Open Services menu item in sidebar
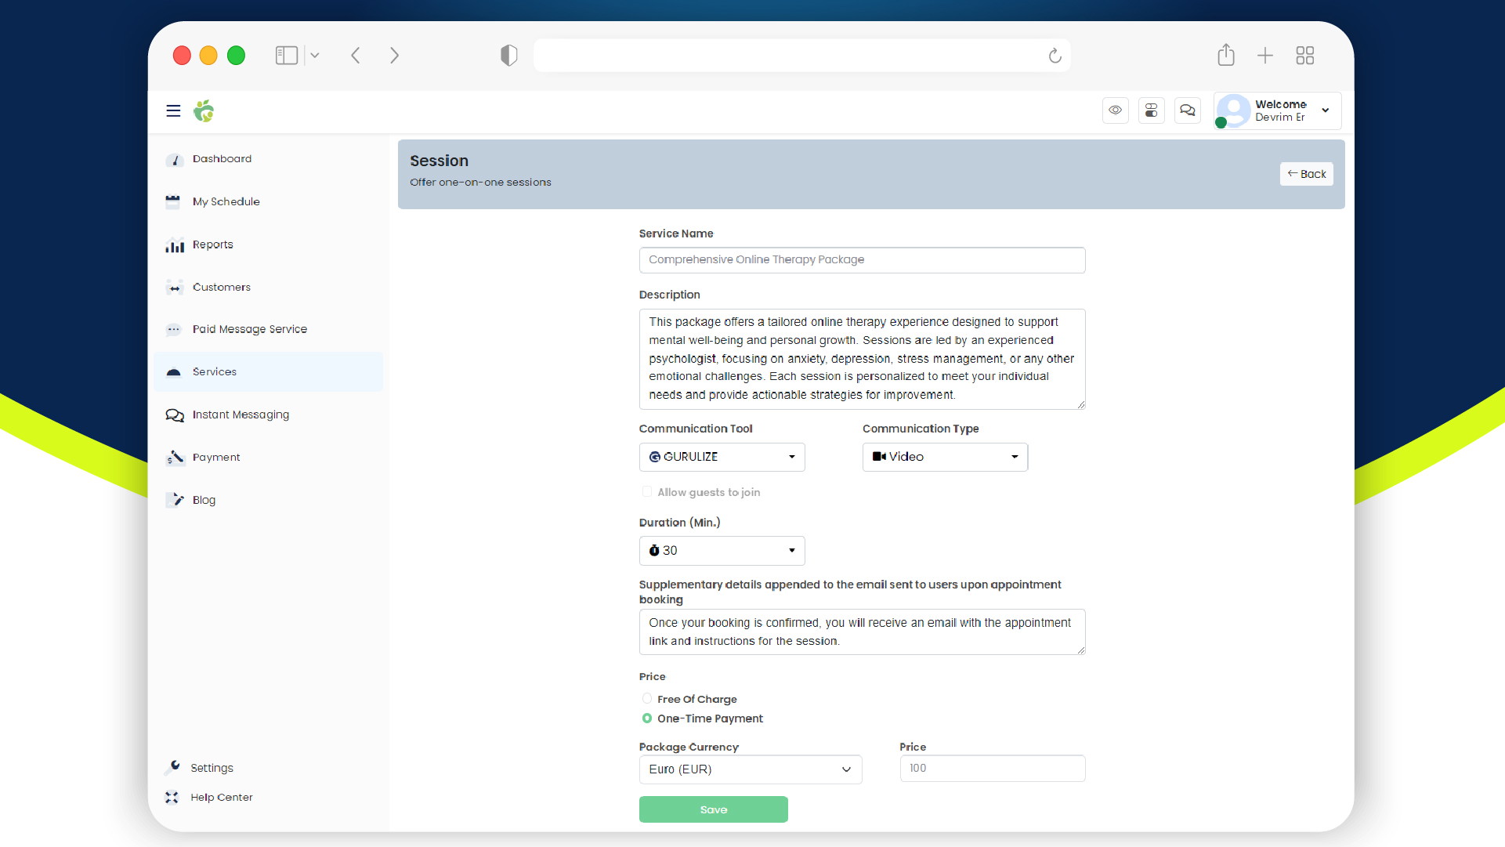 (x=214, y=371)
